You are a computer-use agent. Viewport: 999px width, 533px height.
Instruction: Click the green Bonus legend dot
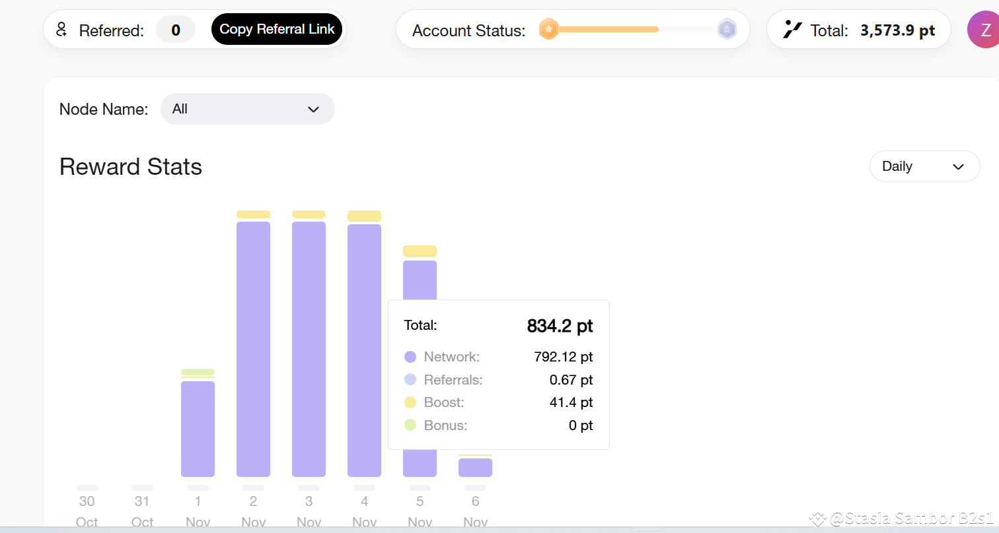410,425
